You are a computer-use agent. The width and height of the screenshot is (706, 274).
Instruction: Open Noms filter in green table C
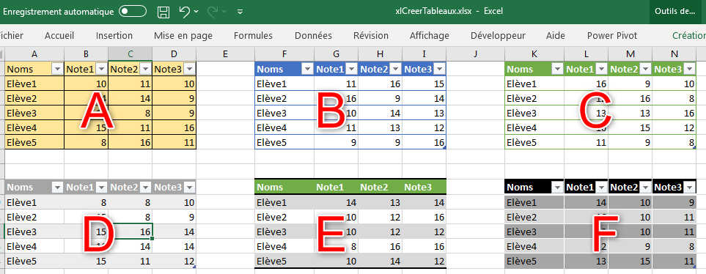(557, 70)
